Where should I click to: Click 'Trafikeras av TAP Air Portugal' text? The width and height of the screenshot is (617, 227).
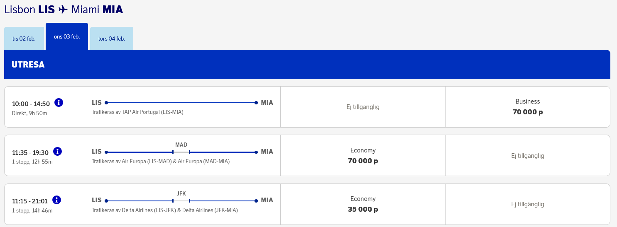point(137,112)
